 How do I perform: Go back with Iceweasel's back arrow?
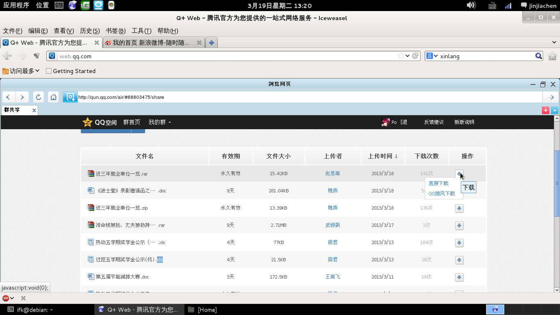7,56
